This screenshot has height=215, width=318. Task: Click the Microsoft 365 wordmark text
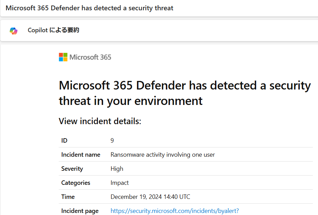90,57
